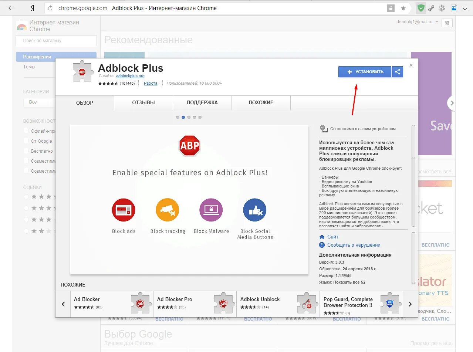Viewport: 473px width, 352px height.
Task: Open the Сайт link
Action: click(333, 237)
